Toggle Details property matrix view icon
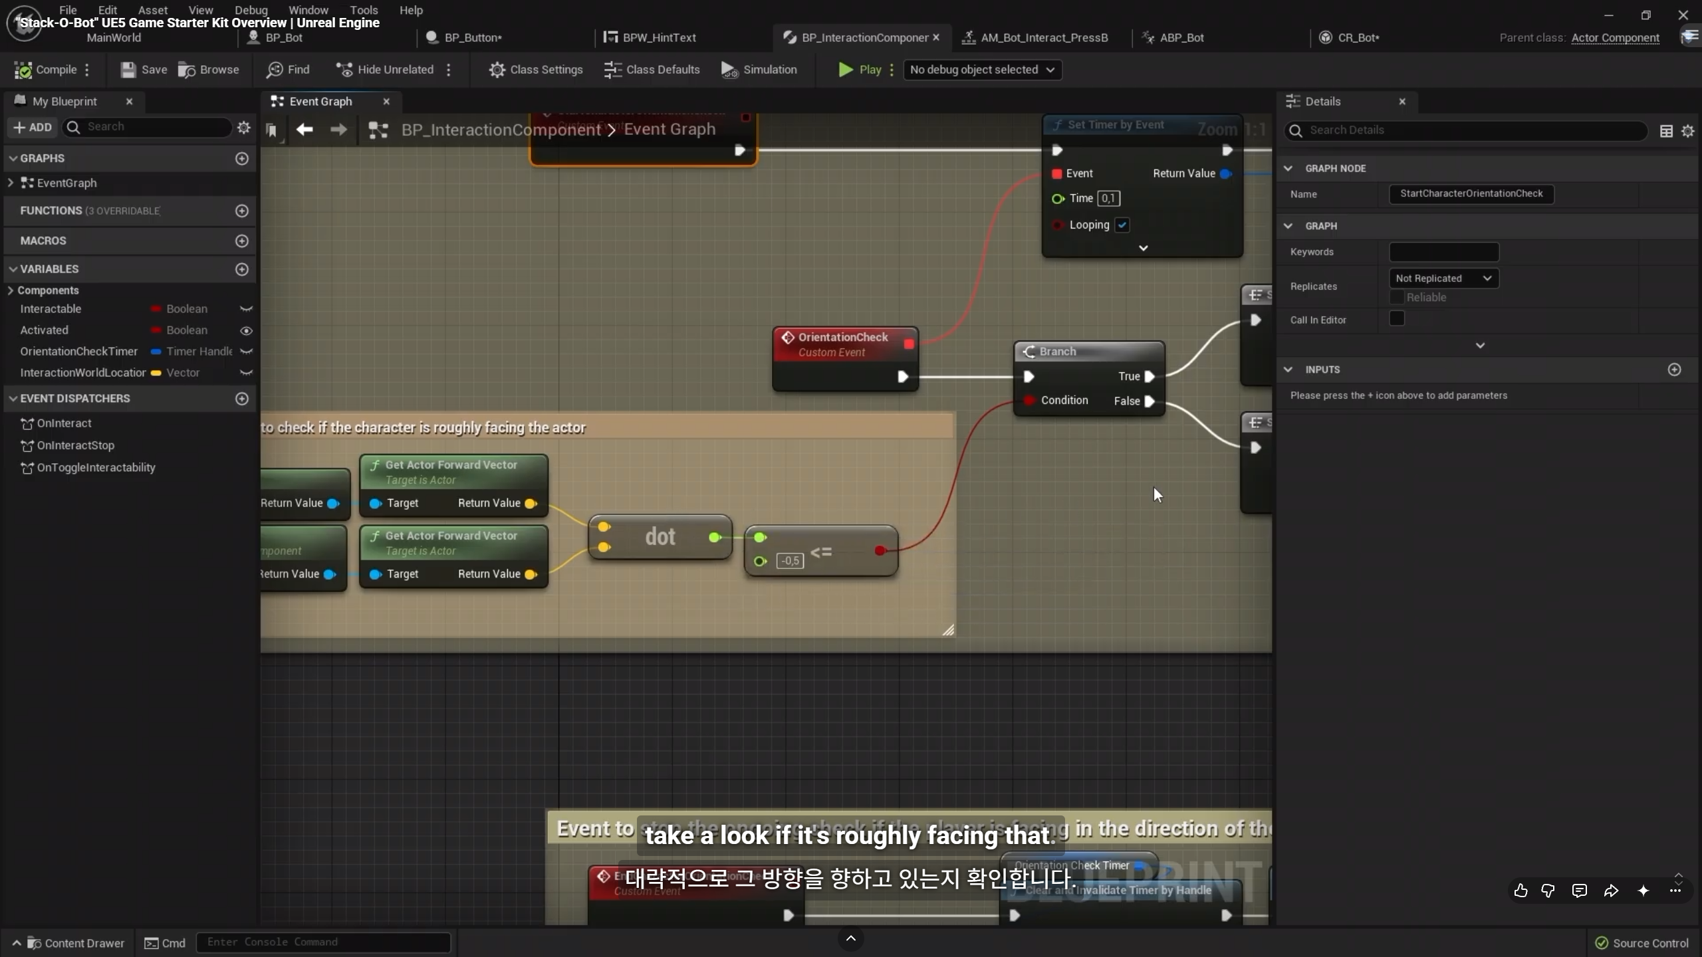This screenshot has width=1702, height=957. (x=1667, y=131)
